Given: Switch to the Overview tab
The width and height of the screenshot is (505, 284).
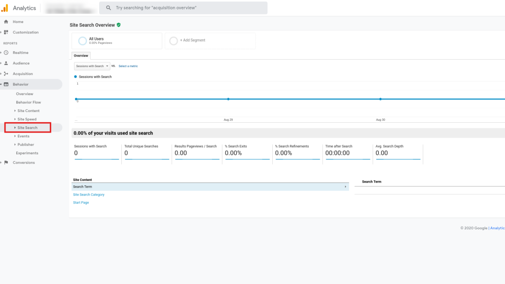Looking at the screenshot, I should [x=81, y=56].
